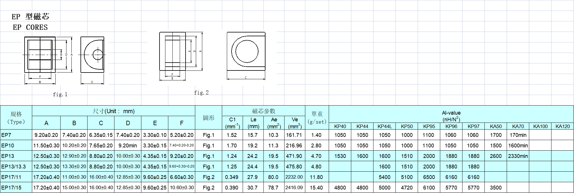Viewport: 574px width, 193px height.
Task: Click the 'fig.2' caption label
Action: (x=201, y=92)
